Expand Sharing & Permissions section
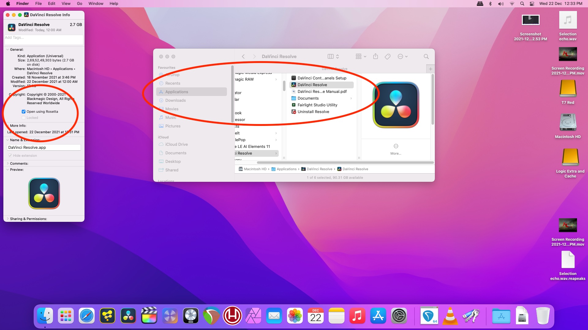This screenshot has width=588, height=330. pos(8,219)
